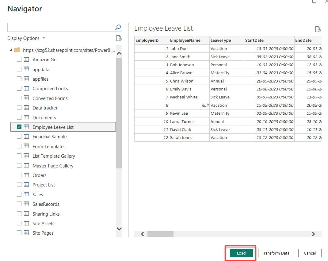Click the appfiles table icon
328x261 pixels.
(26, 79)
